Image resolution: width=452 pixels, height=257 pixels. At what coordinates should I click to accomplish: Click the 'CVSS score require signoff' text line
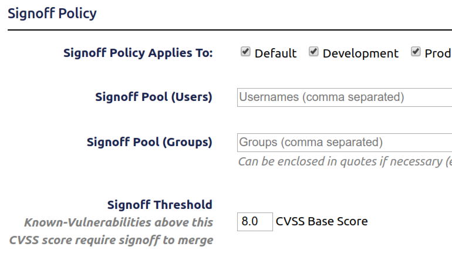(111, 240)
